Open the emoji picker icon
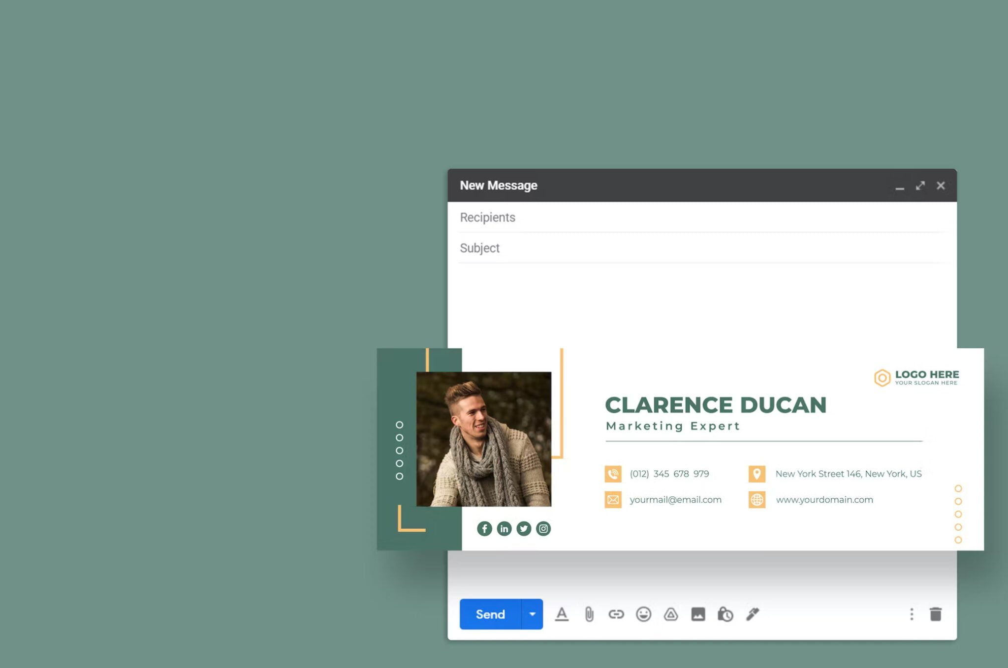 pyautogui.click(x=643, y=614)
